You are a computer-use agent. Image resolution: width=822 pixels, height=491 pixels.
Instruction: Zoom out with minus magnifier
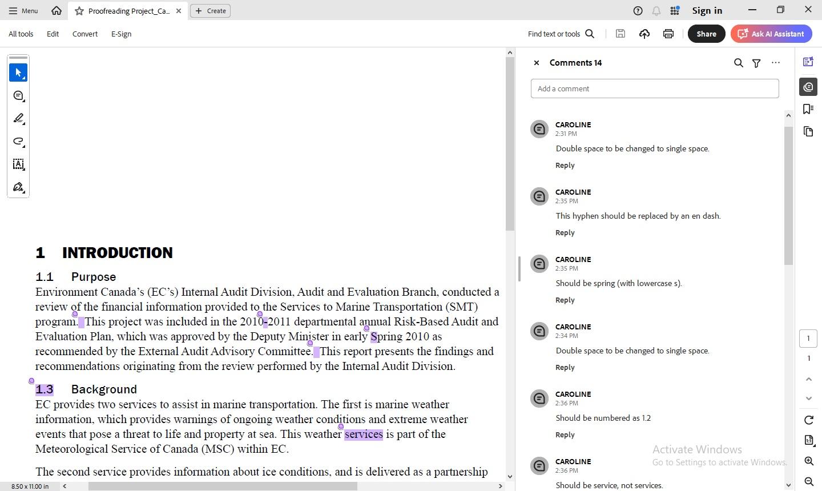[809, 482]
